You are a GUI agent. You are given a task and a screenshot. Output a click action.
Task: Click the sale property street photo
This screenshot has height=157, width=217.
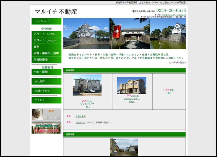click(x=124, y=147)
